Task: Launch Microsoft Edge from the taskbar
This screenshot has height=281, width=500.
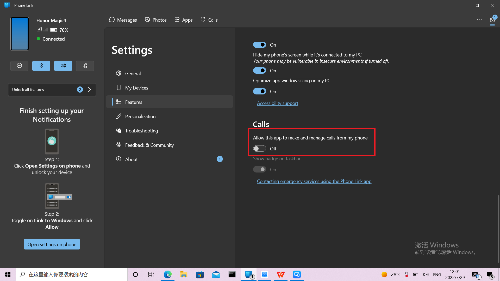Action: click(x=167, y=274)
